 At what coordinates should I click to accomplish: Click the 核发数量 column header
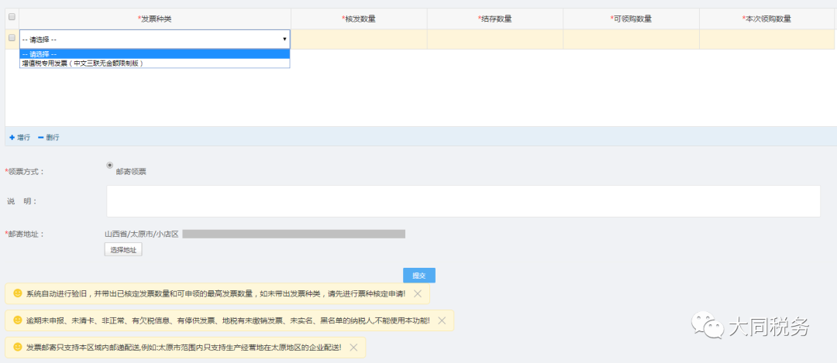point(359,19)
